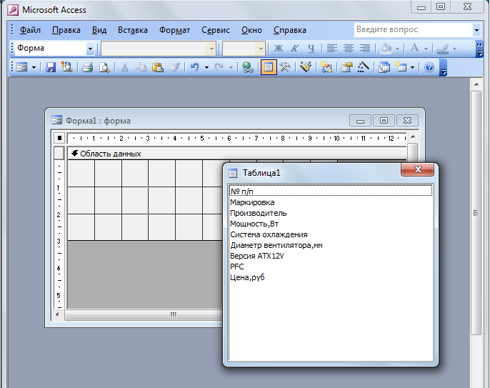This screenshot has height=388, width=490.
Task: Apply the font color A
Action: (415, 49)
